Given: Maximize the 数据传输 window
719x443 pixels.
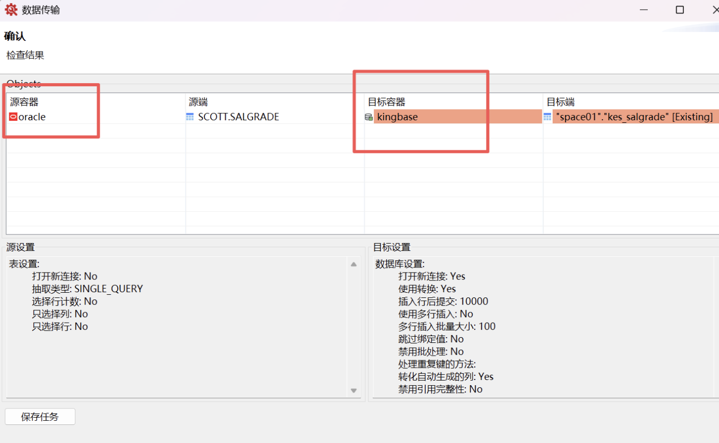Looking at the screenshot, I should [680, 10].
